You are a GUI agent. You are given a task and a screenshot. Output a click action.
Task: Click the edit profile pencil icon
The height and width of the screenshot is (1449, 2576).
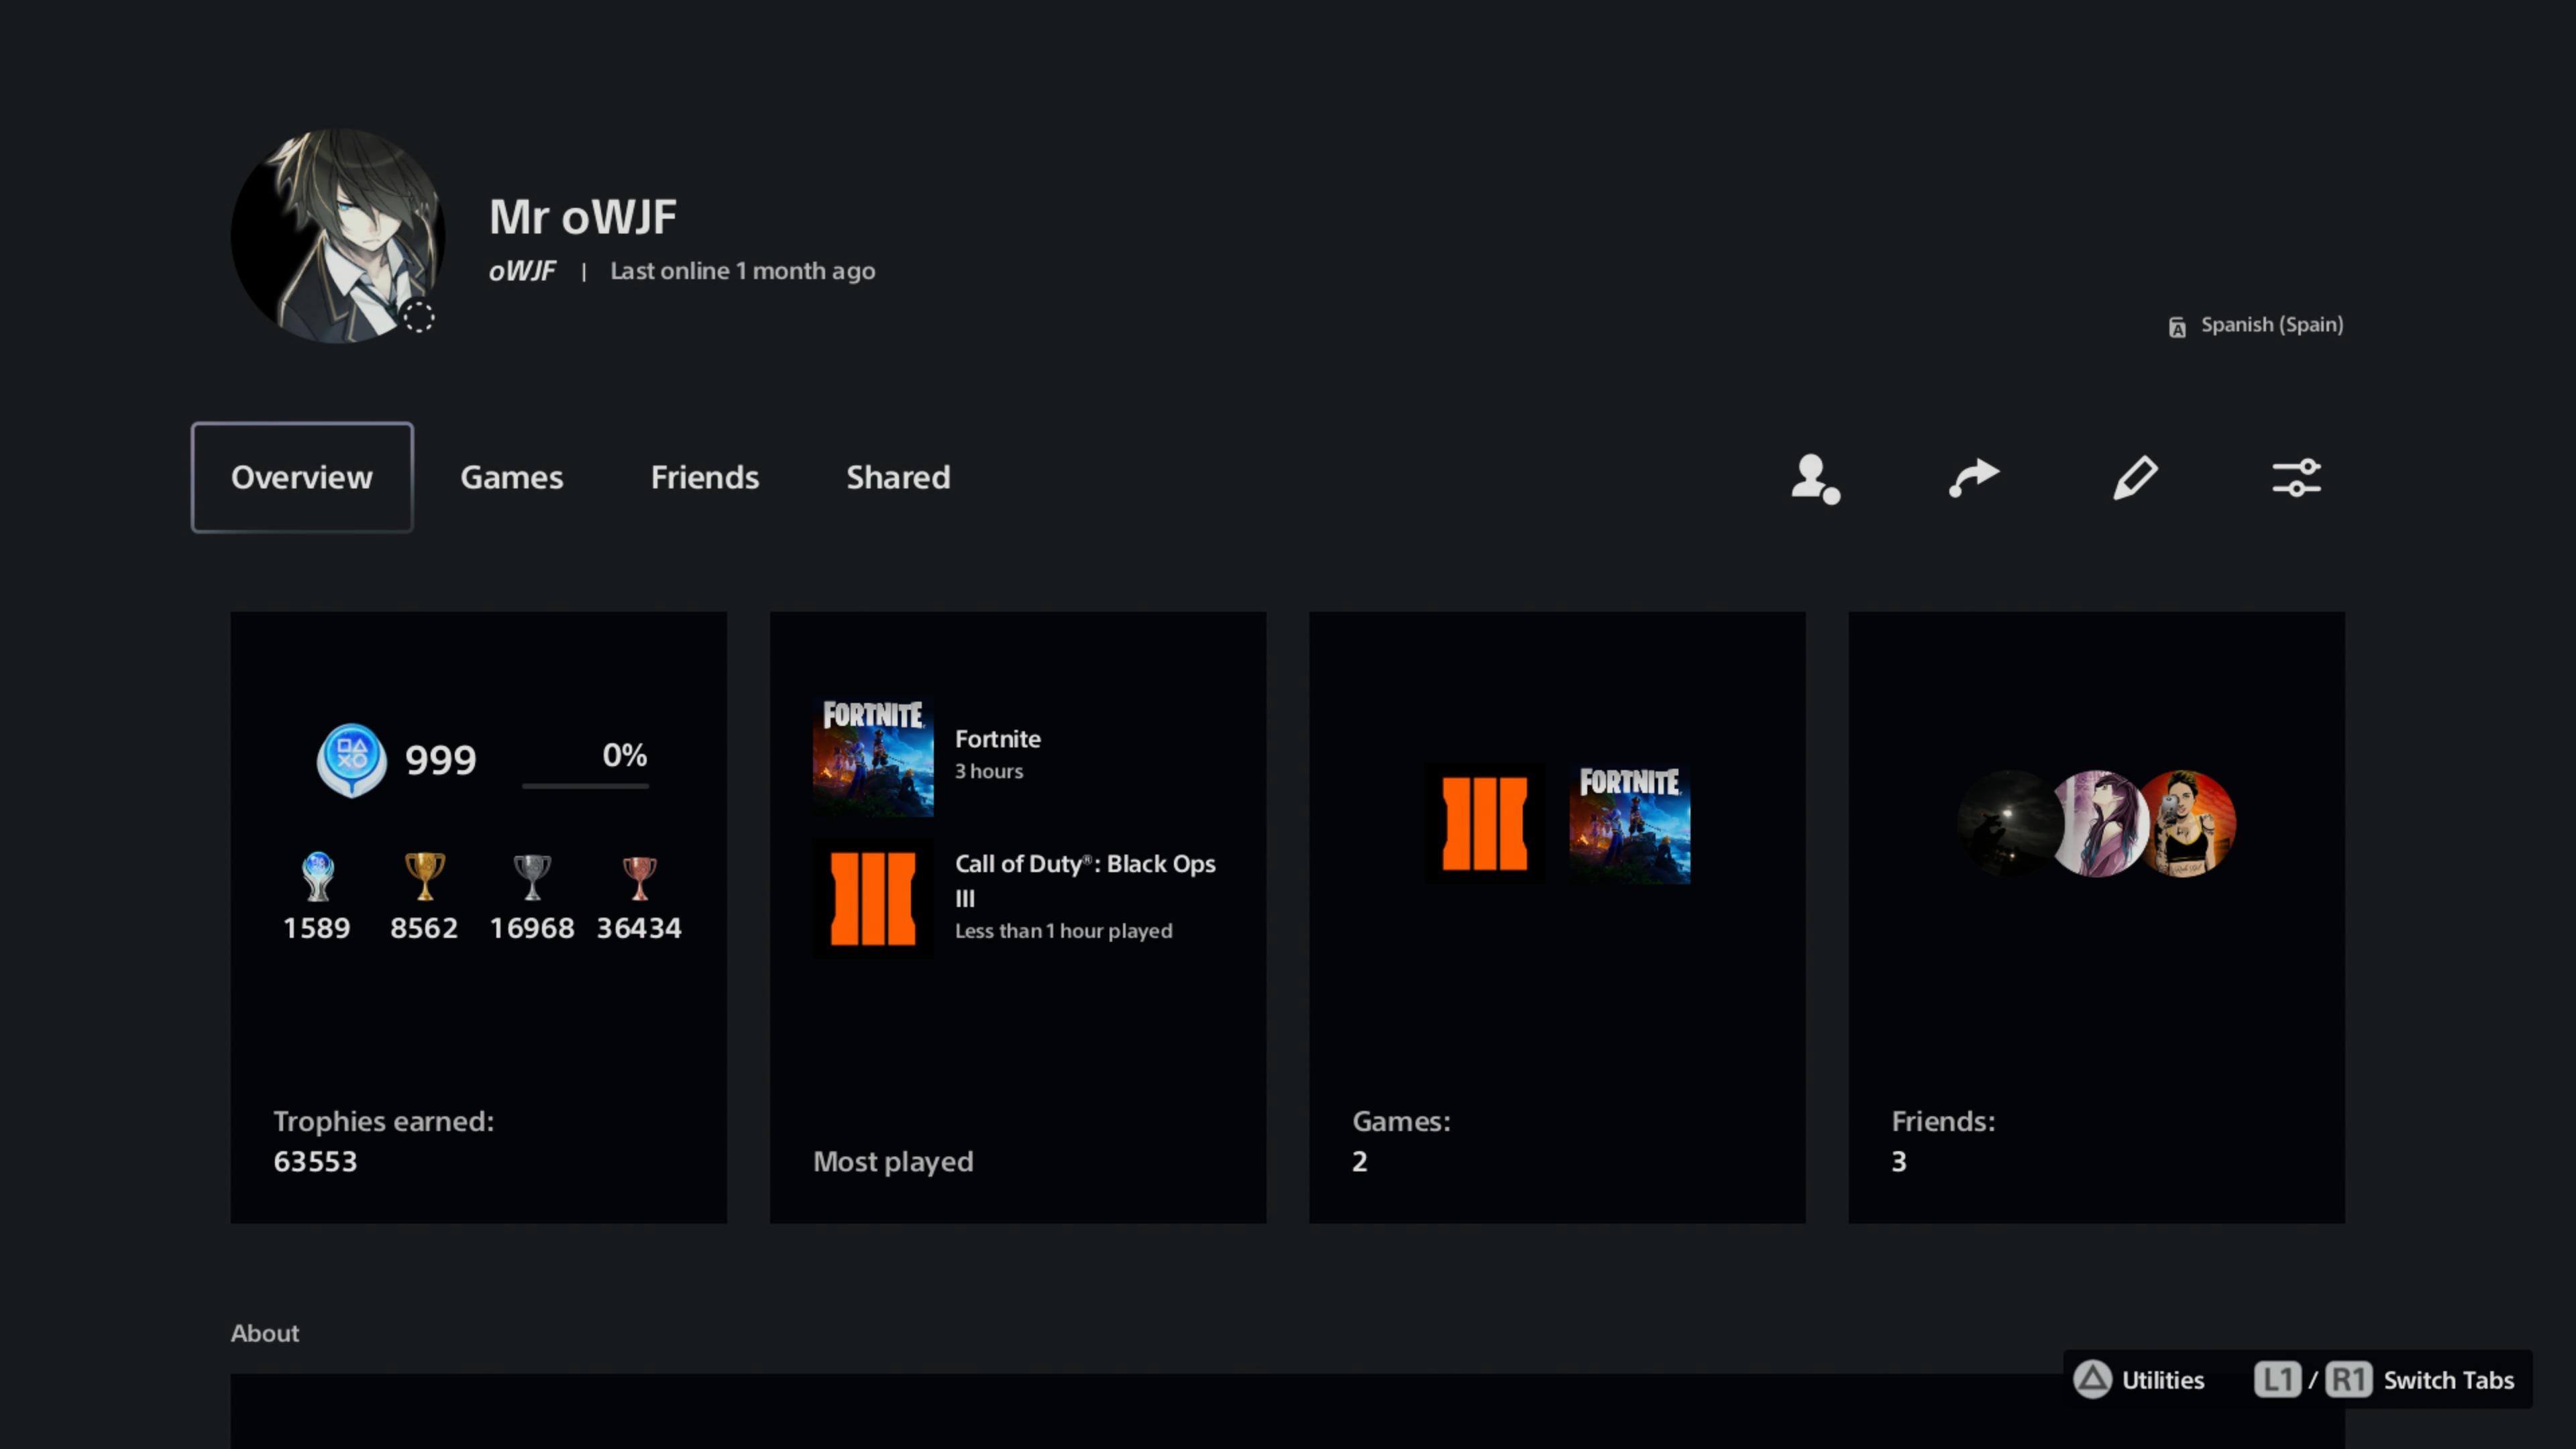click(2135, 477)
